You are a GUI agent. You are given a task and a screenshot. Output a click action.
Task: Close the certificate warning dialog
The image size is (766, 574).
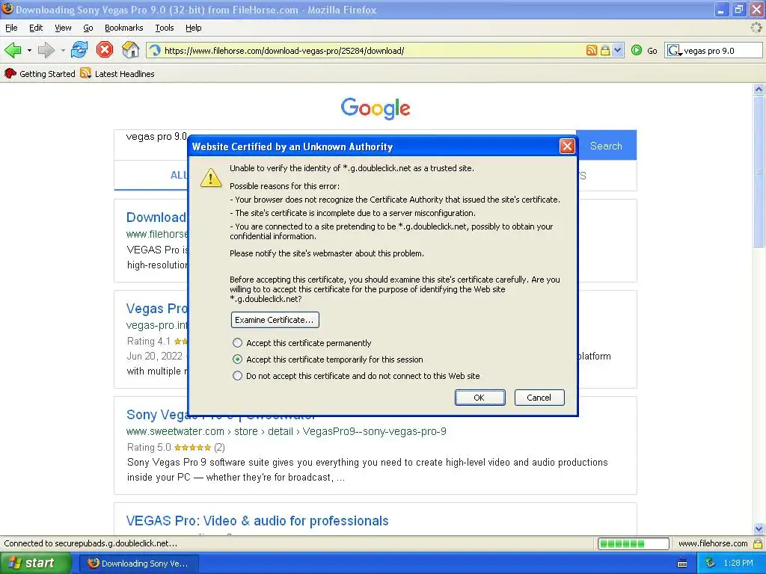click(567, 146)
